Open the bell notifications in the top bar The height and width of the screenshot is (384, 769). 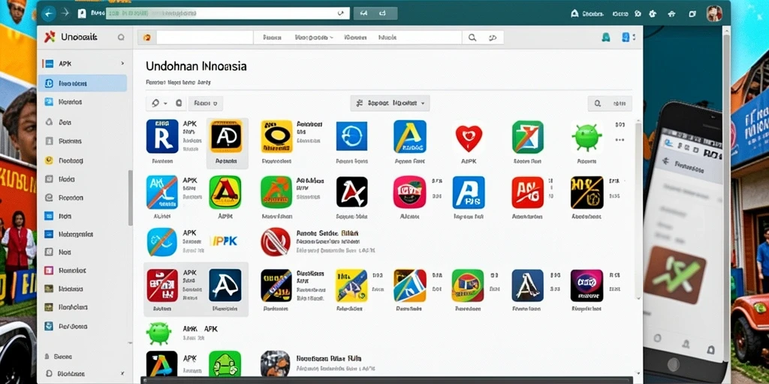[574, 13]
